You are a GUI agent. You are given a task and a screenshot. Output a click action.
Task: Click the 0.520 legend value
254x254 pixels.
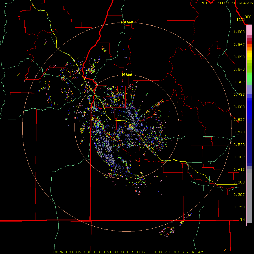[x=239, y=145]
